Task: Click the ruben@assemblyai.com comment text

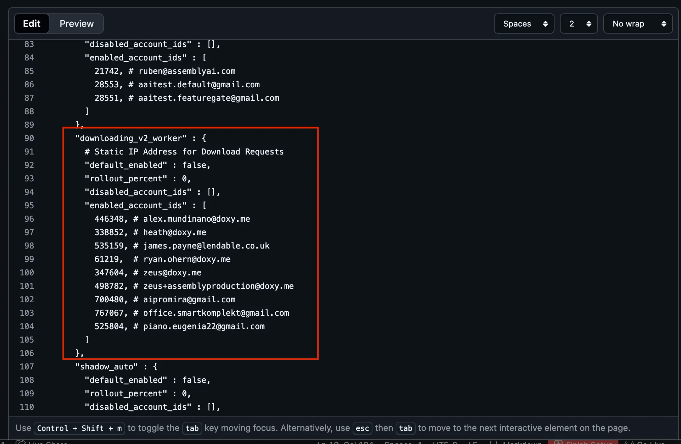Action: click(187, 71)
